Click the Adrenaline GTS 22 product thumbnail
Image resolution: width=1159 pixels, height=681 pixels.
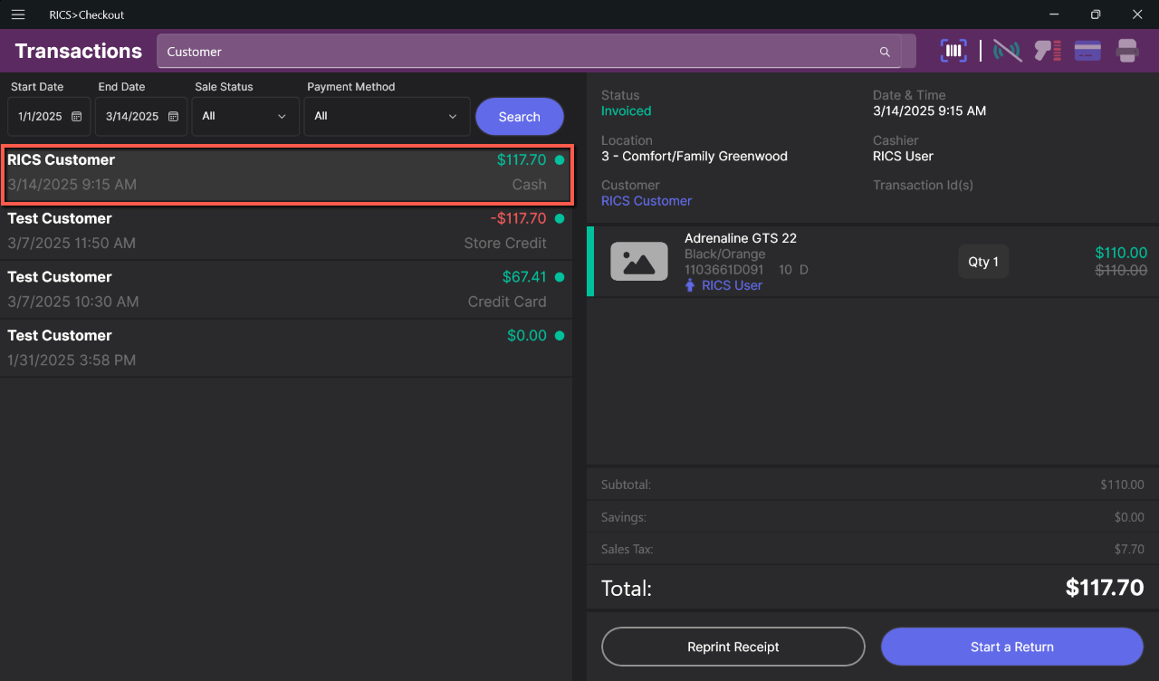(639, 262)
